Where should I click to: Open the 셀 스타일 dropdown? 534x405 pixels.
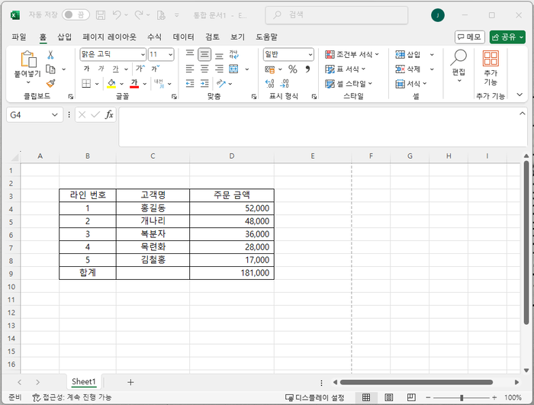(x=349, y=83)
